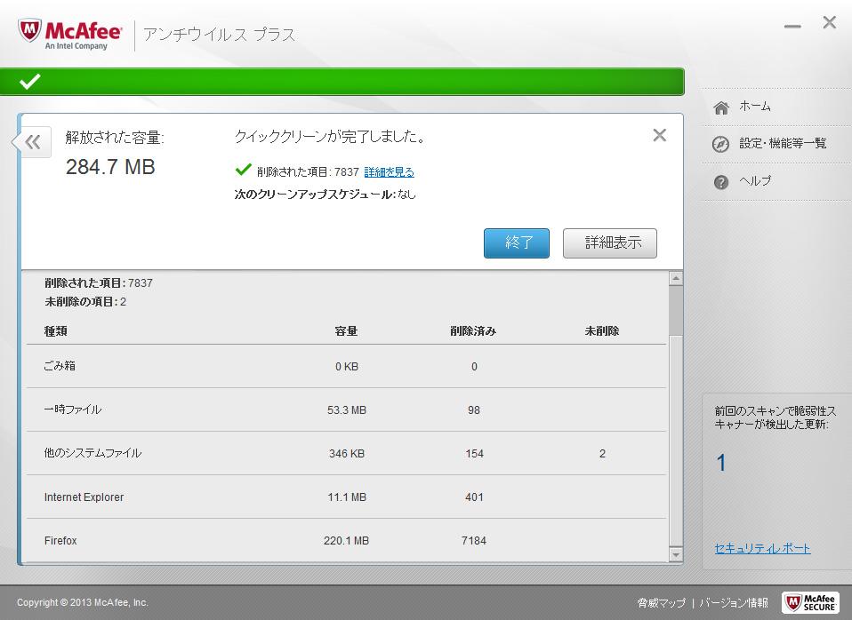The height and width of the screenshot is (620, 852).
Task: Click the 詳細表示 button
Action: pos(610,242)
